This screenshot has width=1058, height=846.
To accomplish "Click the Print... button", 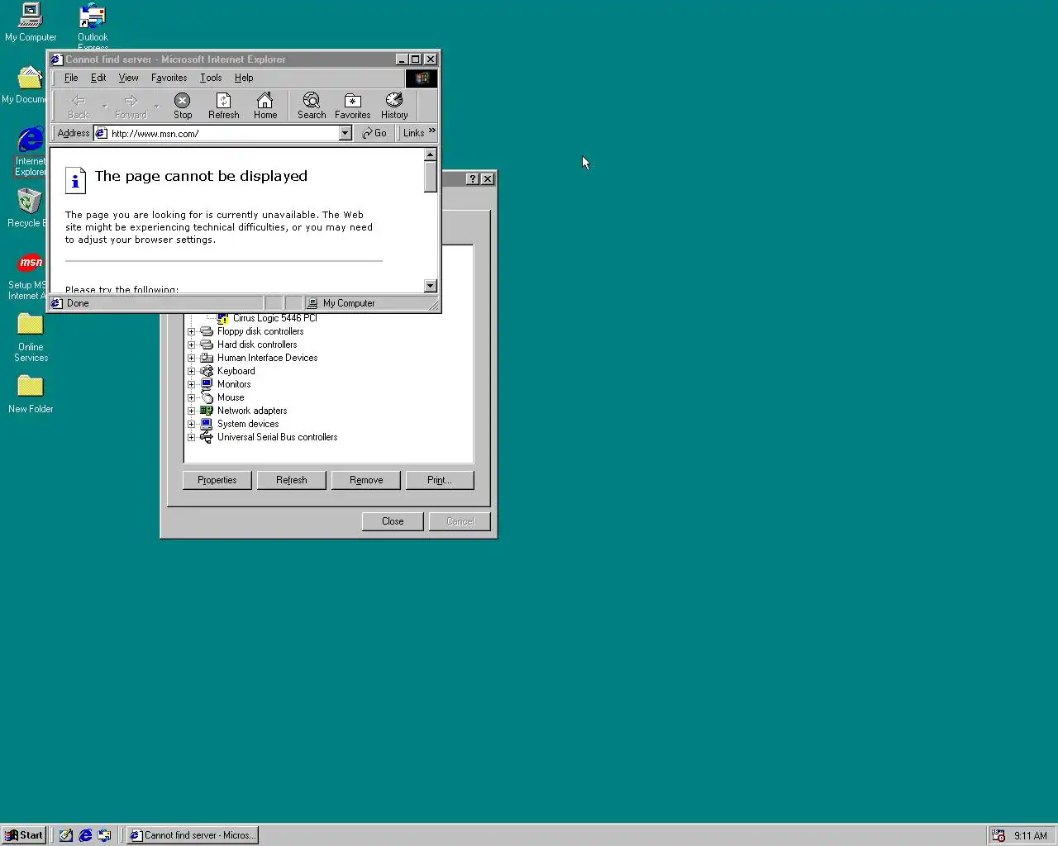I will pos(440,480).
